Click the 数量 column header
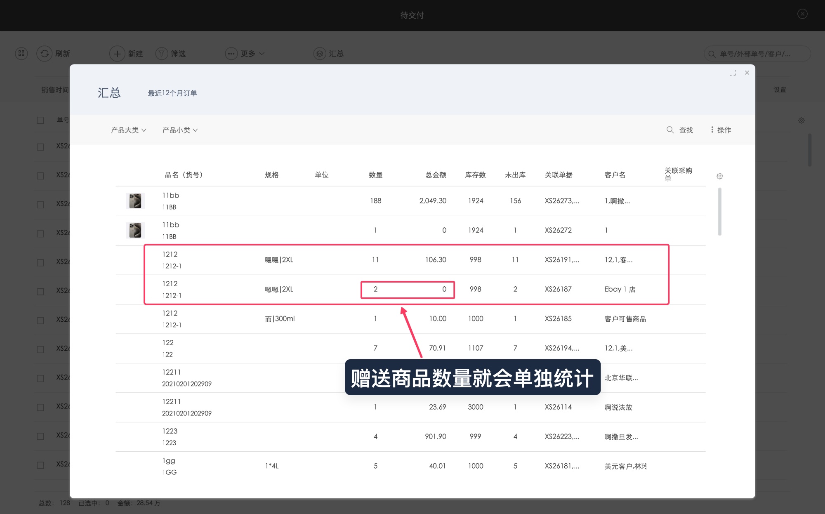The width and height of the screenshot is (825, 514). point(375,175)
